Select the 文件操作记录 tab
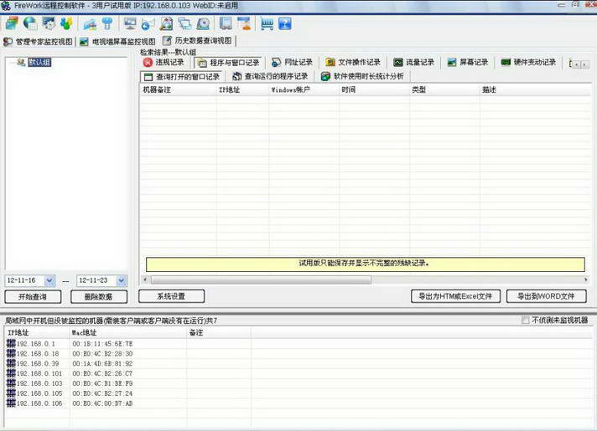The width and height of the screenshot is (597, 431). pos(352,62)
